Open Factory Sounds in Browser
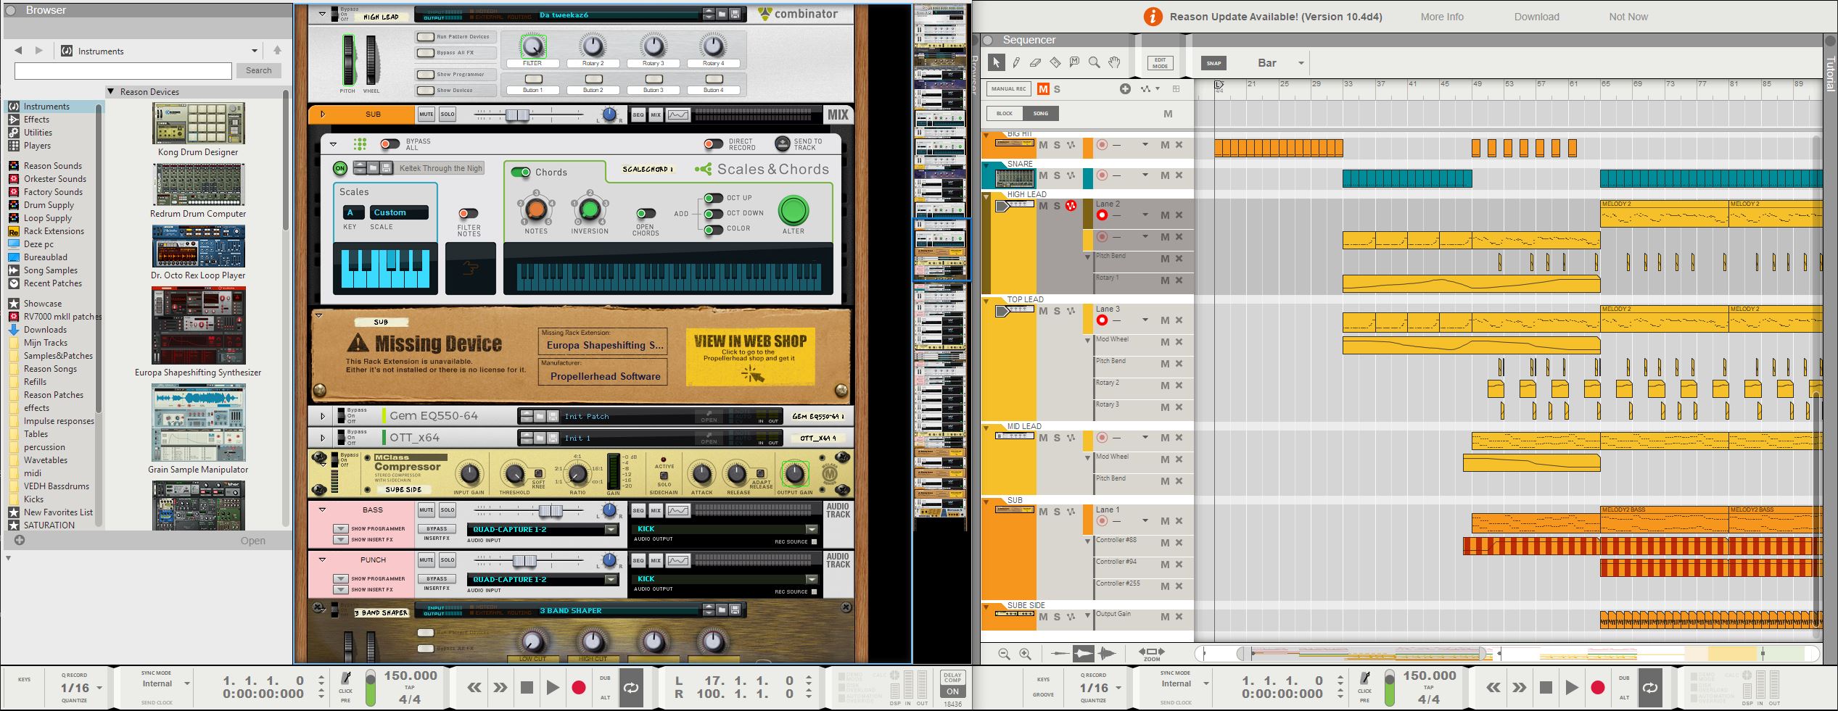 (x=53, y=192)
